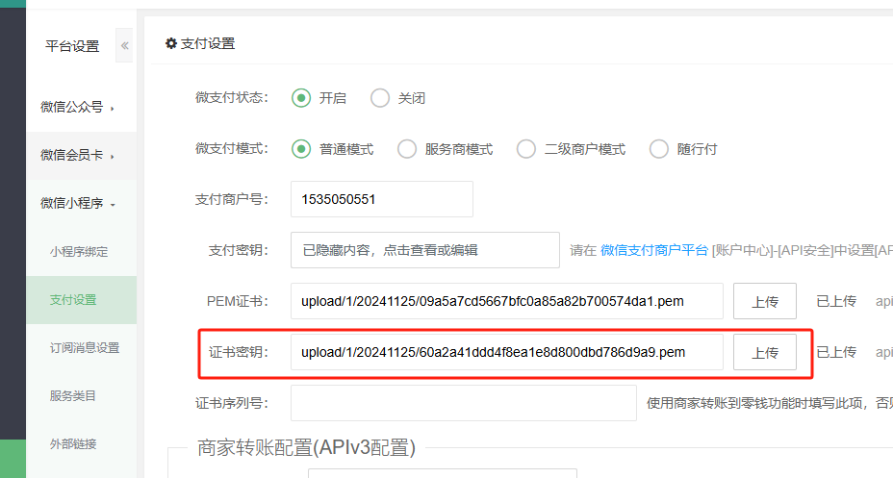893x478 pixels.
Task: Open 服务类目 menu item
Action: pos(73,396)
